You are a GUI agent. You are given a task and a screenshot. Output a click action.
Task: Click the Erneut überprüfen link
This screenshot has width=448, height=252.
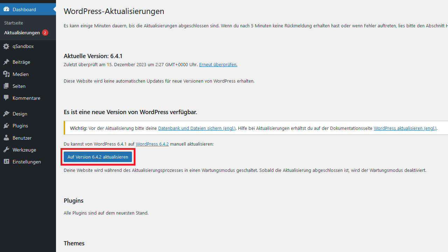point(218,65)
